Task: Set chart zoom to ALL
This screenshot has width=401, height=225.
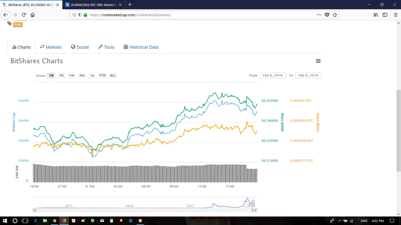Action: coord(113,75)
